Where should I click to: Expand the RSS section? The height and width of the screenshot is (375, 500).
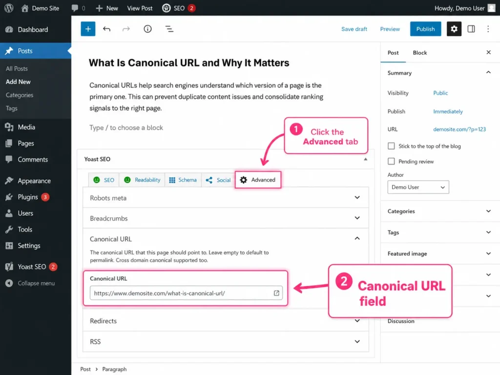point(226,342)
